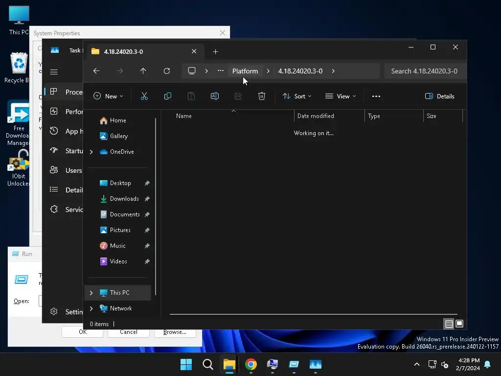This screenshot has width=501, height=376.
Task: Expand the This PC tree node
Action: (91, 293)
